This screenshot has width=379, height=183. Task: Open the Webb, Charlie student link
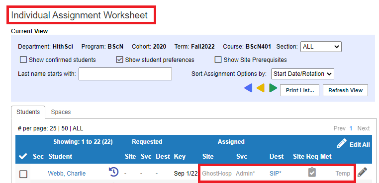tap(67, 174)
